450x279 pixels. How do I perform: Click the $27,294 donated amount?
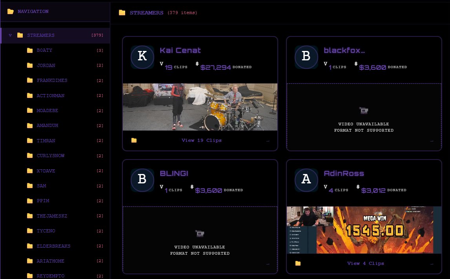[x=215, y=67]
